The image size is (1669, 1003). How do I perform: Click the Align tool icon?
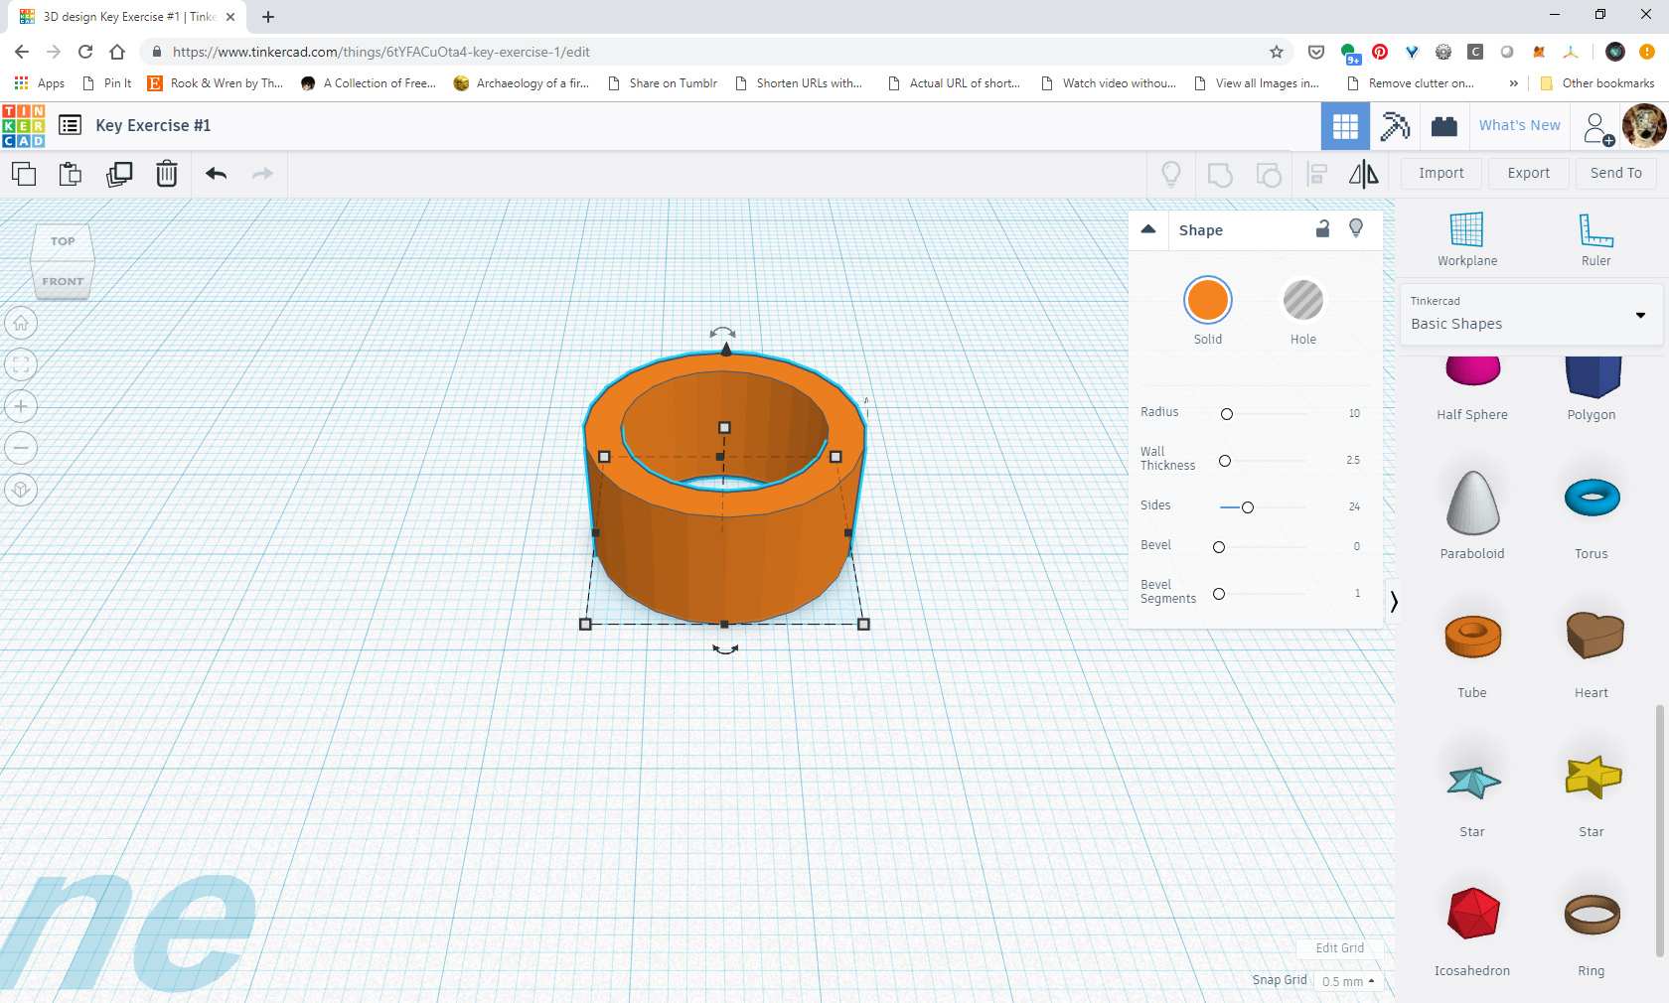coord(1317,174)
